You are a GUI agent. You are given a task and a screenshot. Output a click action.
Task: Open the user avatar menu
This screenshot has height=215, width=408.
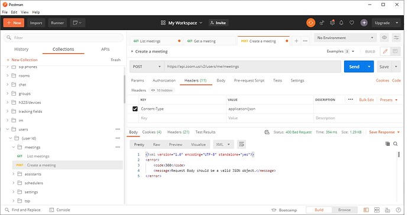364,23
